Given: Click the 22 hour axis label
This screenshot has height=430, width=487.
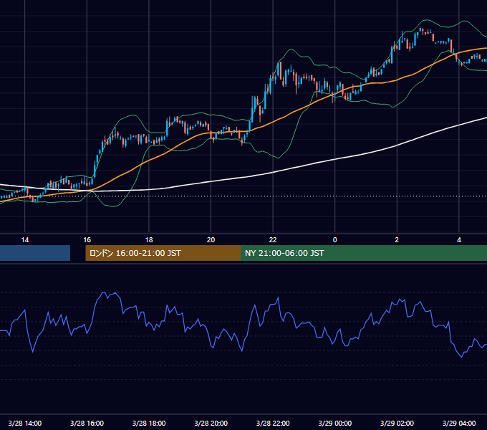Looking at the screenshot, I should (x=273, y=239).
